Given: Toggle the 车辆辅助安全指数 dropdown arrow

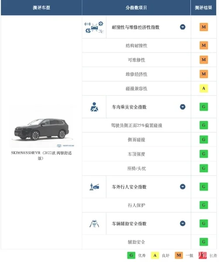Looking at the screenshot, I should tap(183, 224).
